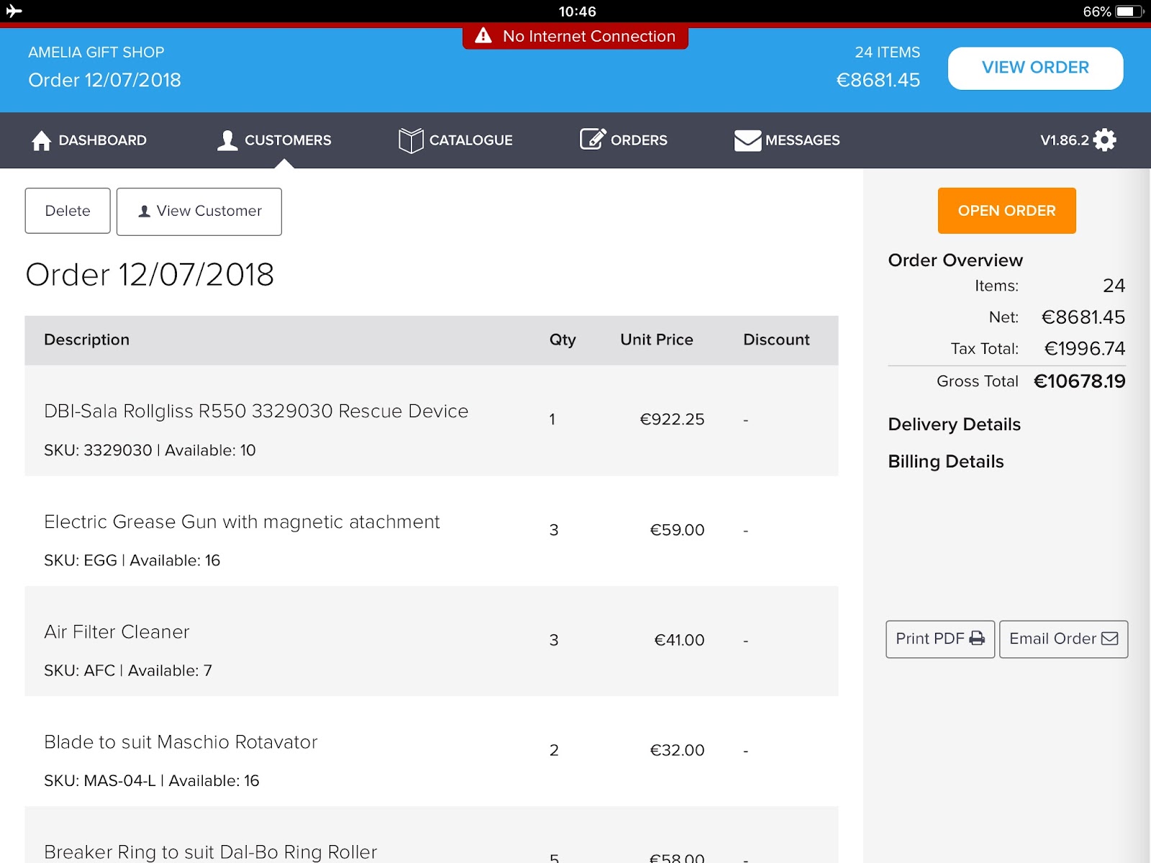
Task: Tap the No Internet Connection banner
Action: click(x=575, y=36)
